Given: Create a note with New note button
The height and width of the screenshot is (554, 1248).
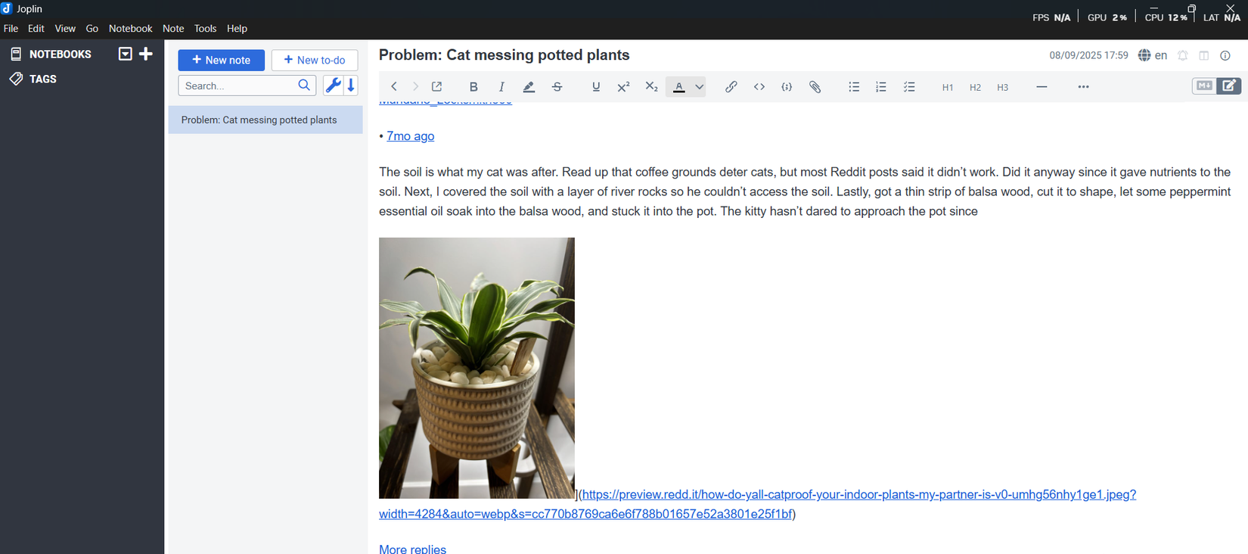Looking at the screenshot, I should tap(221, 60).
